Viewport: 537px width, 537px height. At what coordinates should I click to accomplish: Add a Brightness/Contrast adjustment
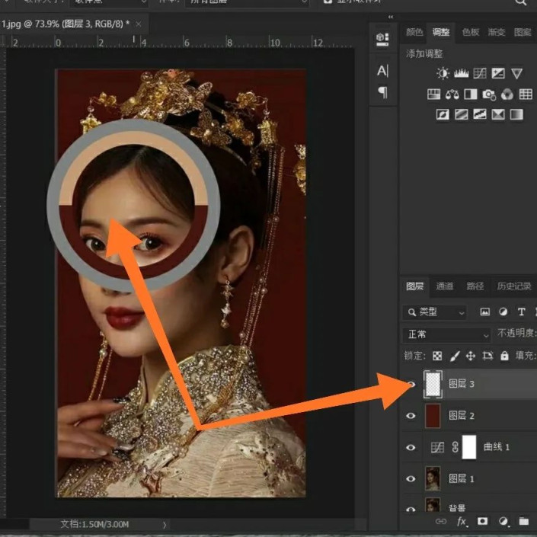point(443,74)
